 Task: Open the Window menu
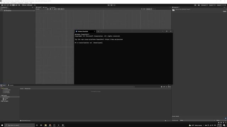(x=27, y=3)
